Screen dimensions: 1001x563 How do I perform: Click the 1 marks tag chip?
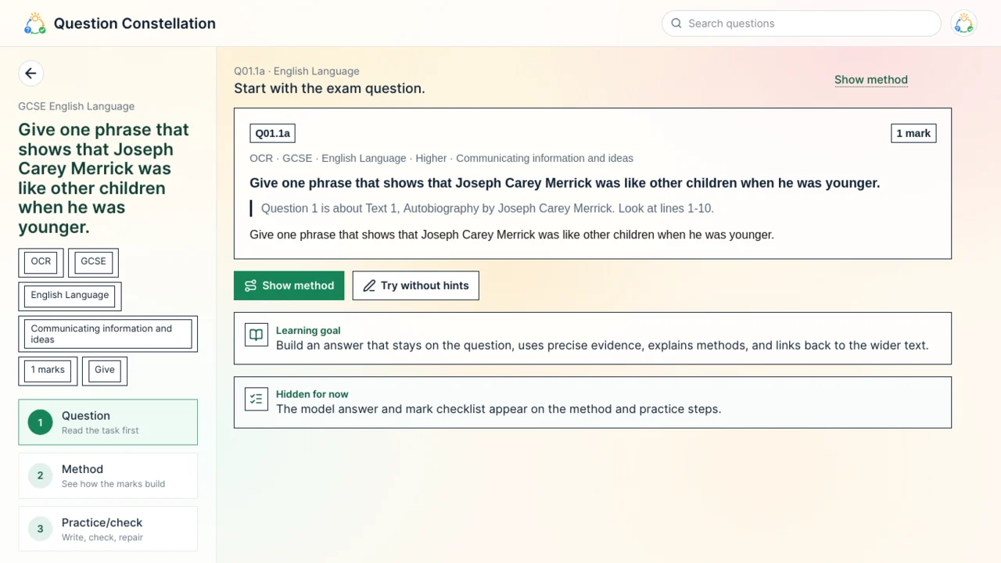pyautogui.click(x=48, y=371)
